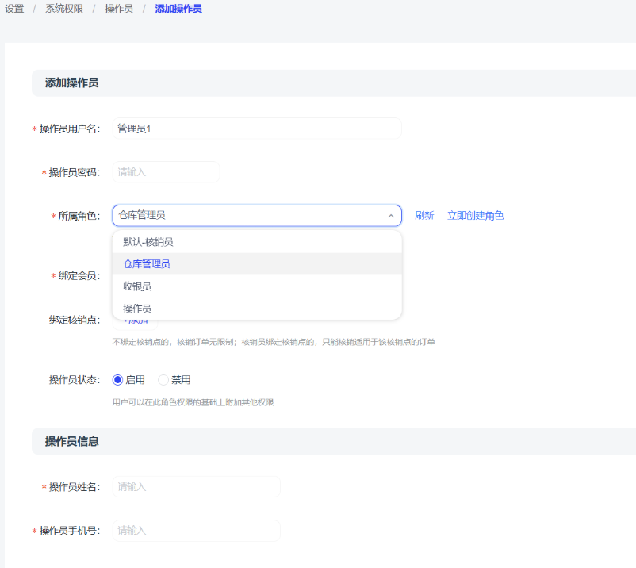
Task: Focus the 操作员姓名 text field
Action: (196, 487)
